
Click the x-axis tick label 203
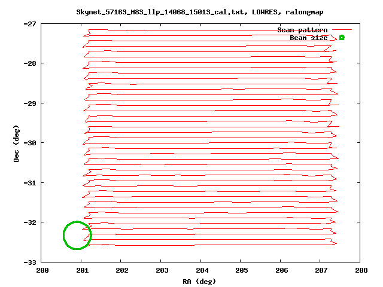pos(162,270)
